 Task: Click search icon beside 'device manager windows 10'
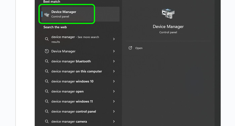tap(47, 81)
